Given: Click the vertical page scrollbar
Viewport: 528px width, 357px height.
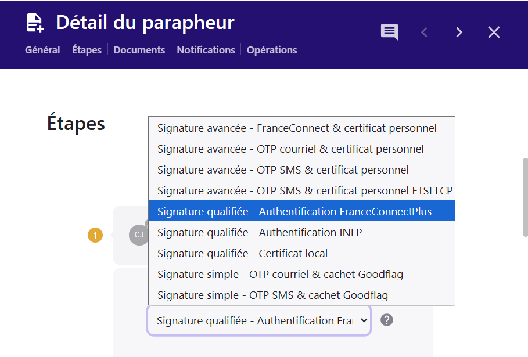Looking at the screenshot, I should [525, 197].
